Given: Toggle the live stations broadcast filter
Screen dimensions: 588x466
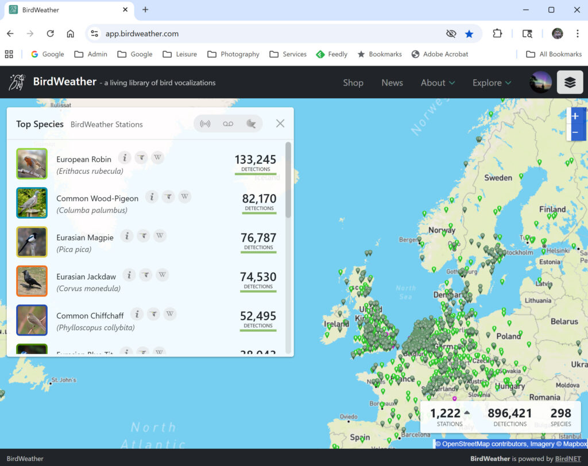Looking at the screenshot, I should click(206, 123).
